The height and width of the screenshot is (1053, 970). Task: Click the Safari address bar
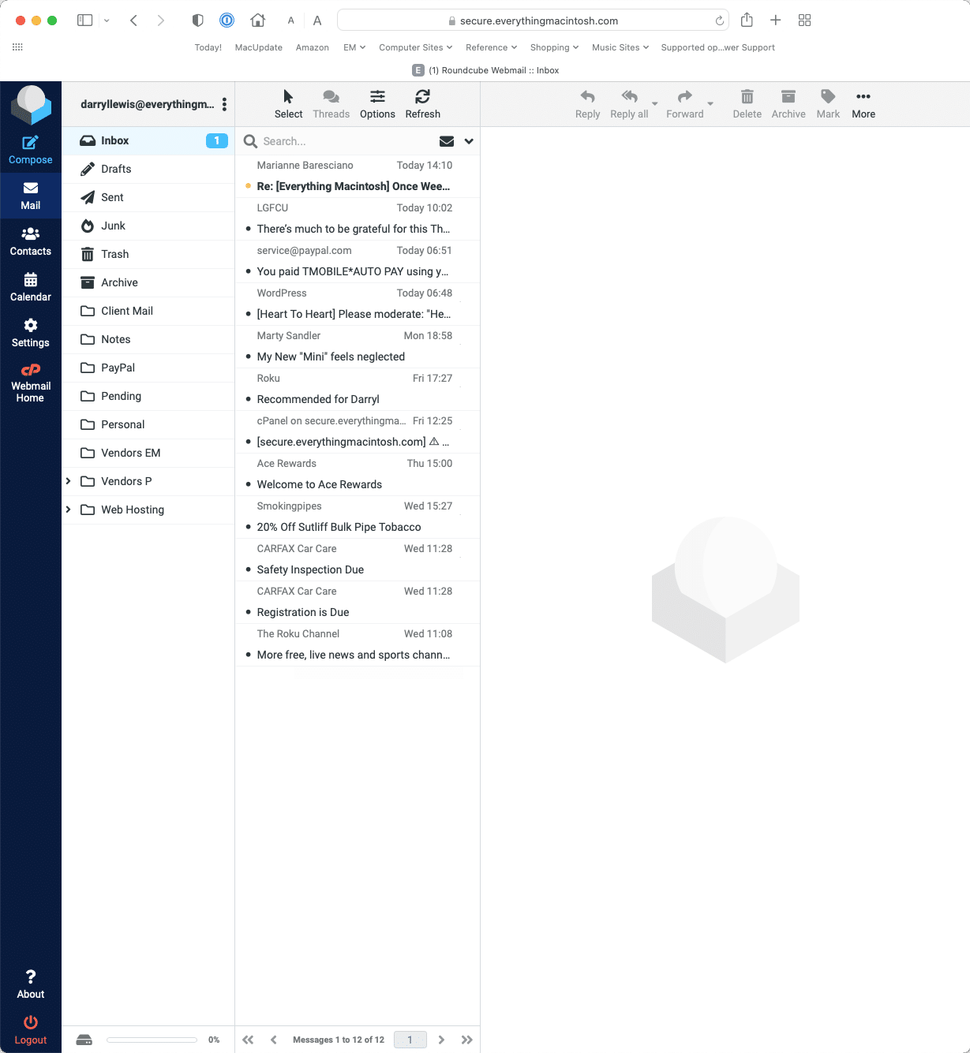pyautogui.click(x=533, y=21)
